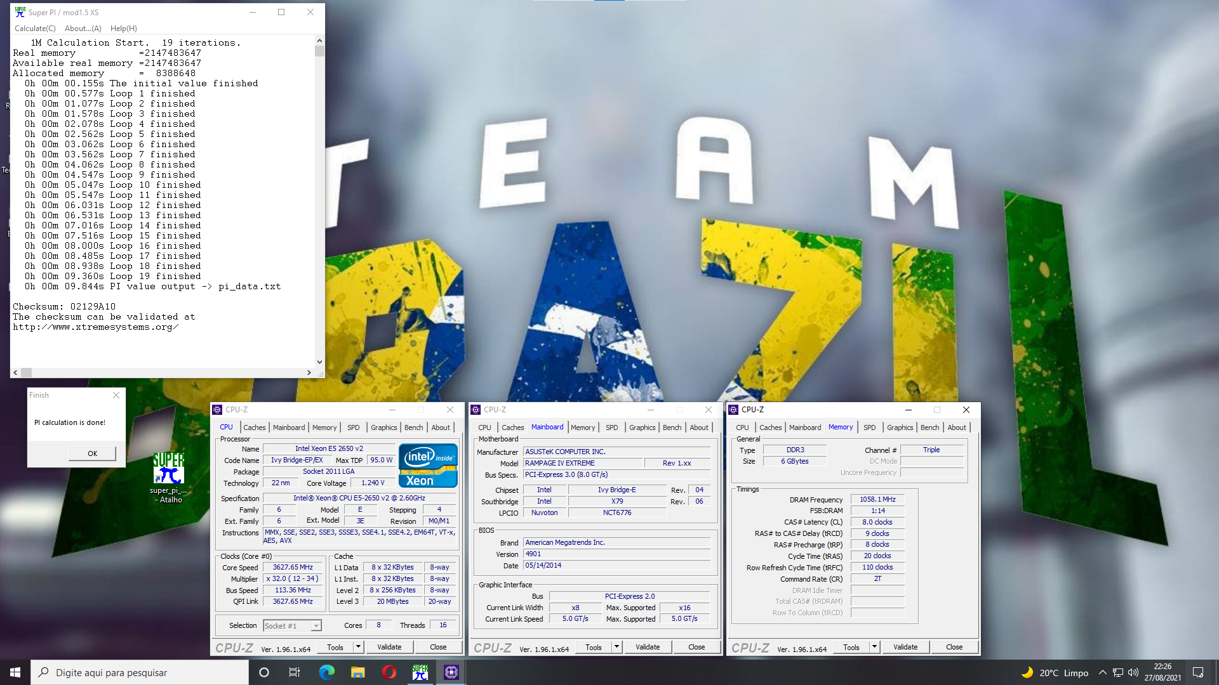1219x685 pixels.
Task: Launch Microsoft Edge from taskbar
Action: click(326, 672)
